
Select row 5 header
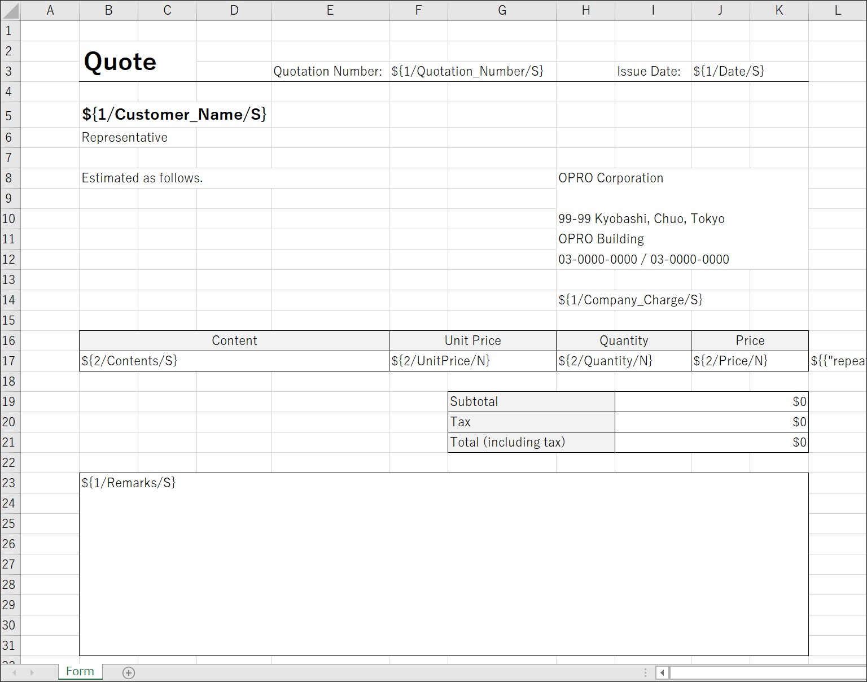(10, 115)
